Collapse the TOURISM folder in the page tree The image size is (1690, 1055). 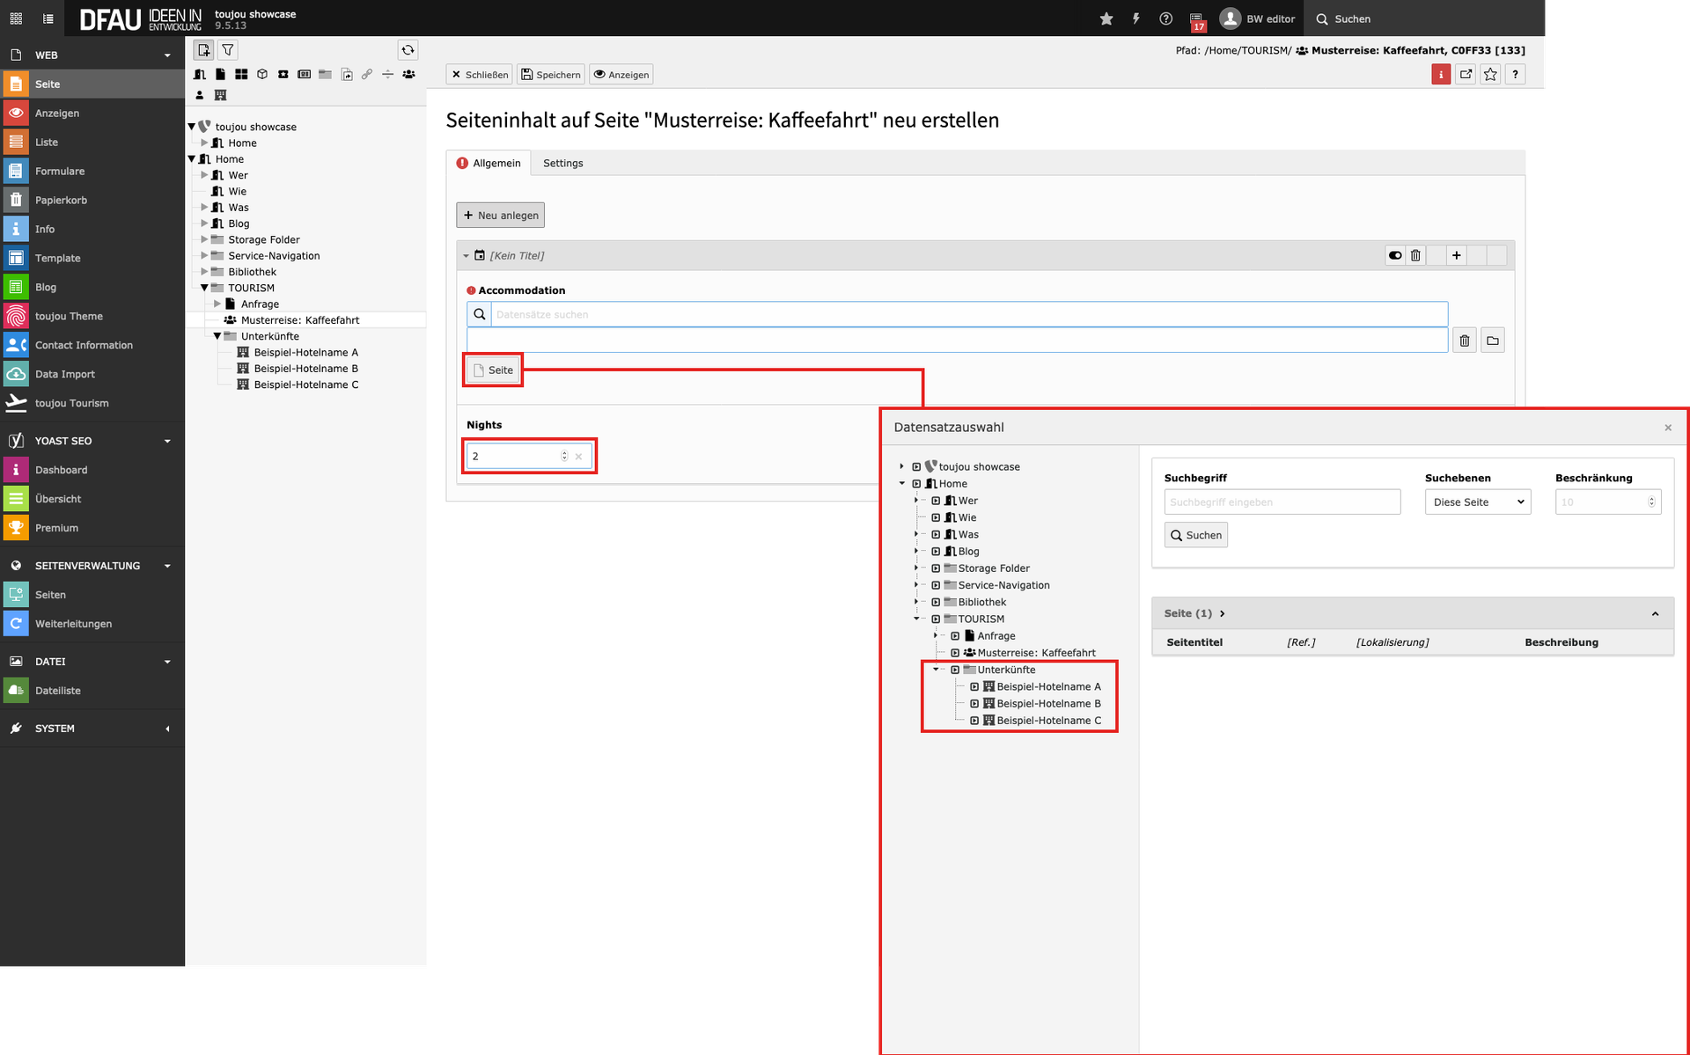[x=204, y=288]
